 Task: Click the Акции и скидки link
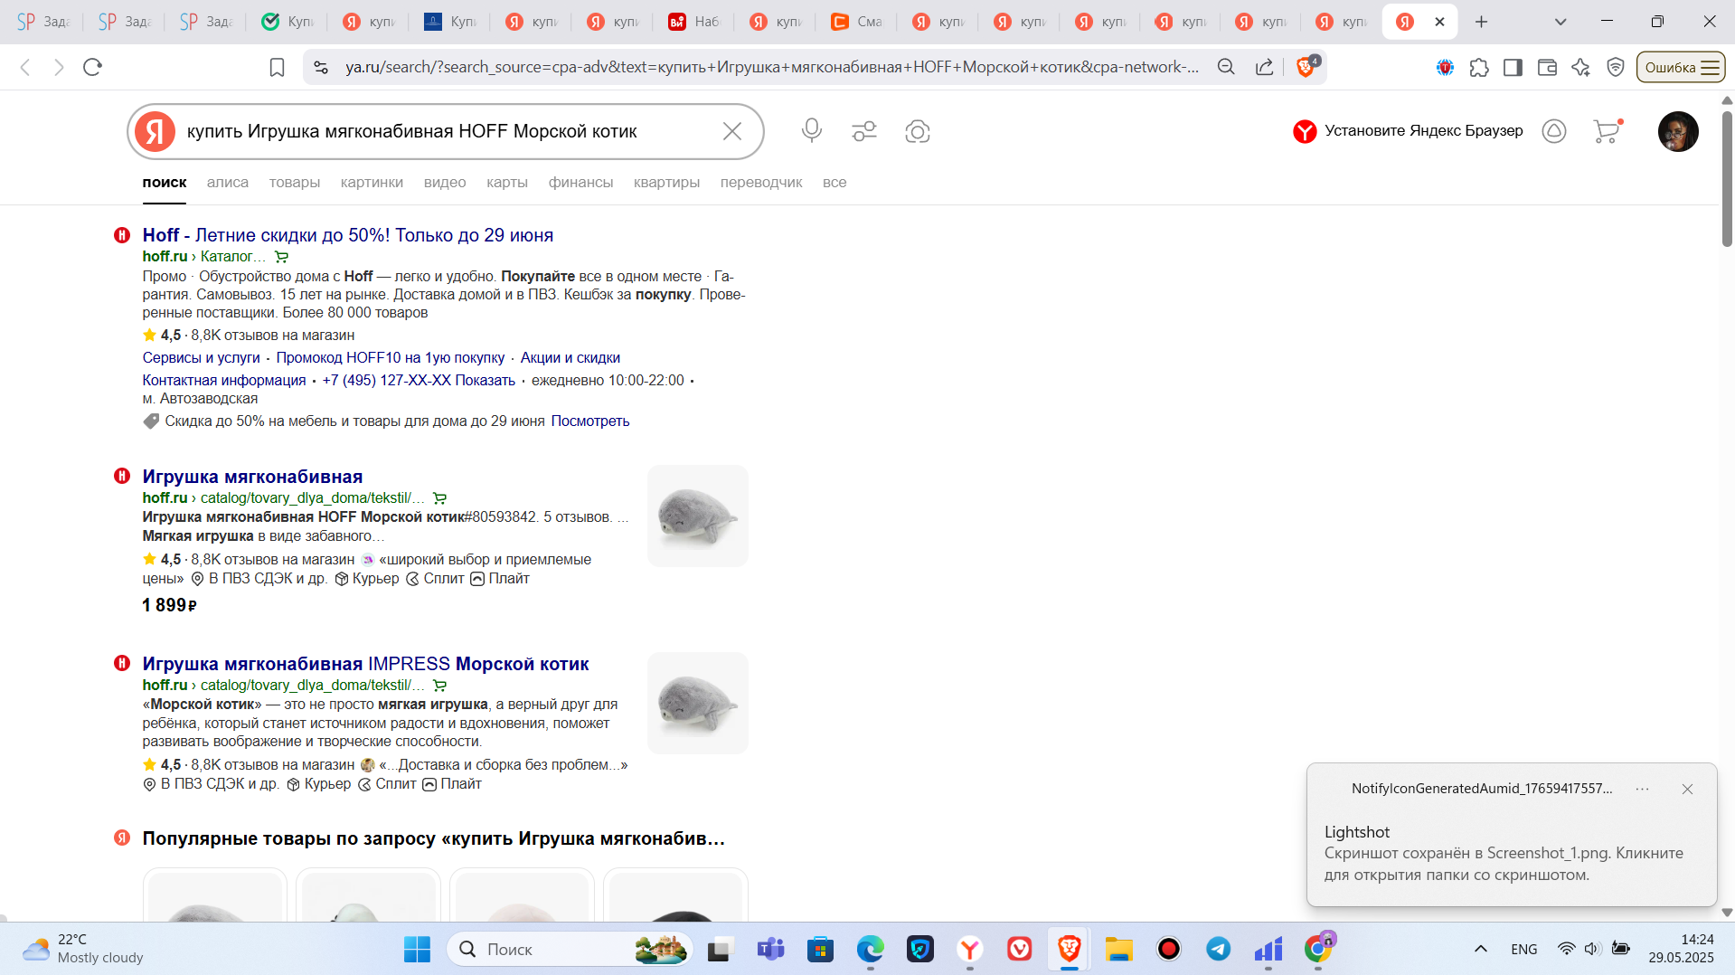(x=570, y=357)
